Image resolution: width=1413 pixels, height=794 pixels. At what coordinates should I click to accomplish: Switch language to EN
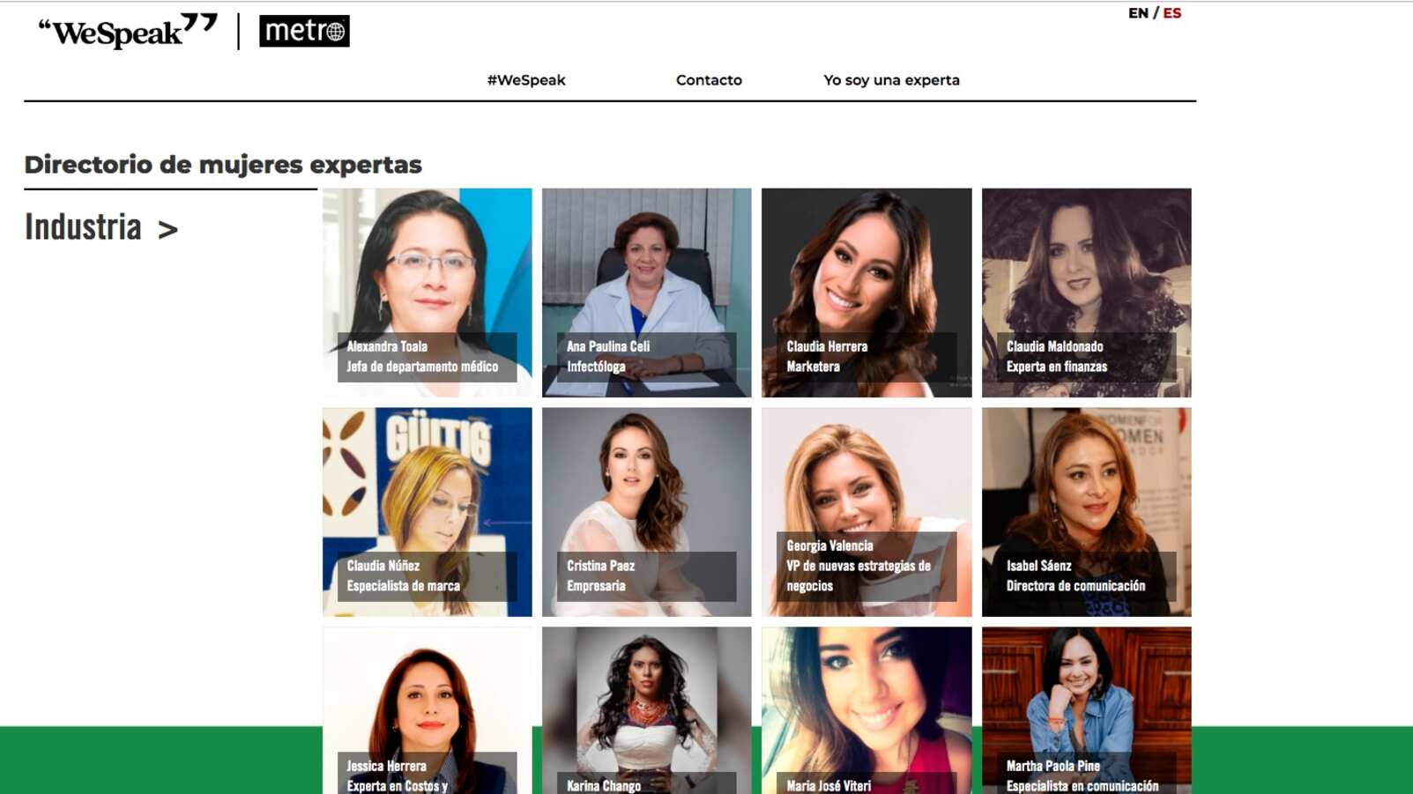coord(1138,13)
